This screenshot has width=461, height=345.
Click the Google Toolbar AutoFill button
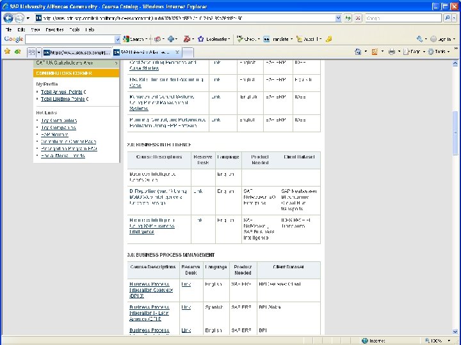(309, 39)
